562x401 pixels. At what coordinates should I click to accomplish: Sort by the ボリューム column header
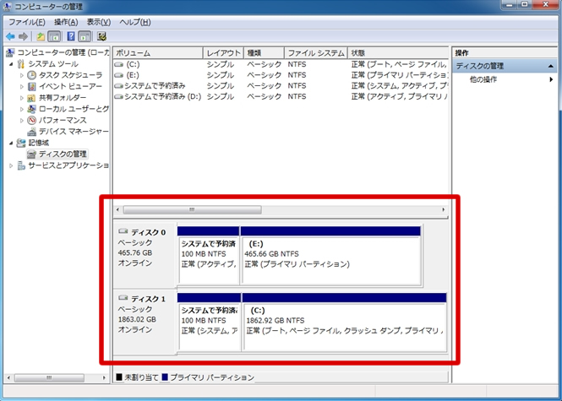158,53
